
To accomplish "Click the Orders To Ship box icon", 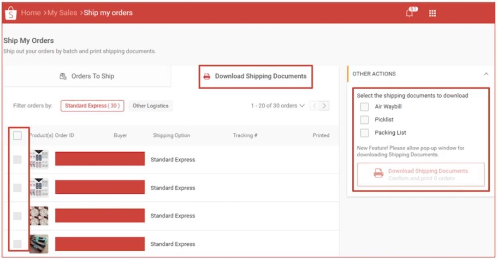I will (x=64, y=76).
